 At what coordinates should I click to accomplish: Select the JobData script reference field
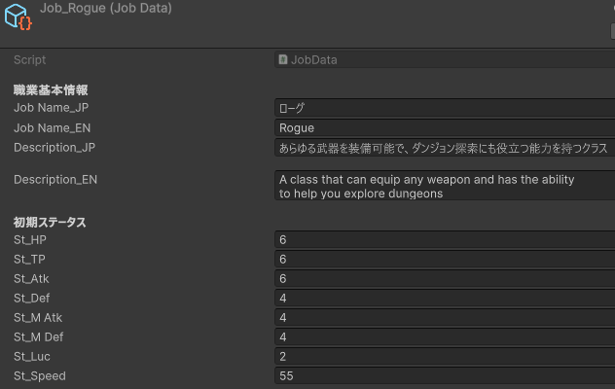pos(445,60)
